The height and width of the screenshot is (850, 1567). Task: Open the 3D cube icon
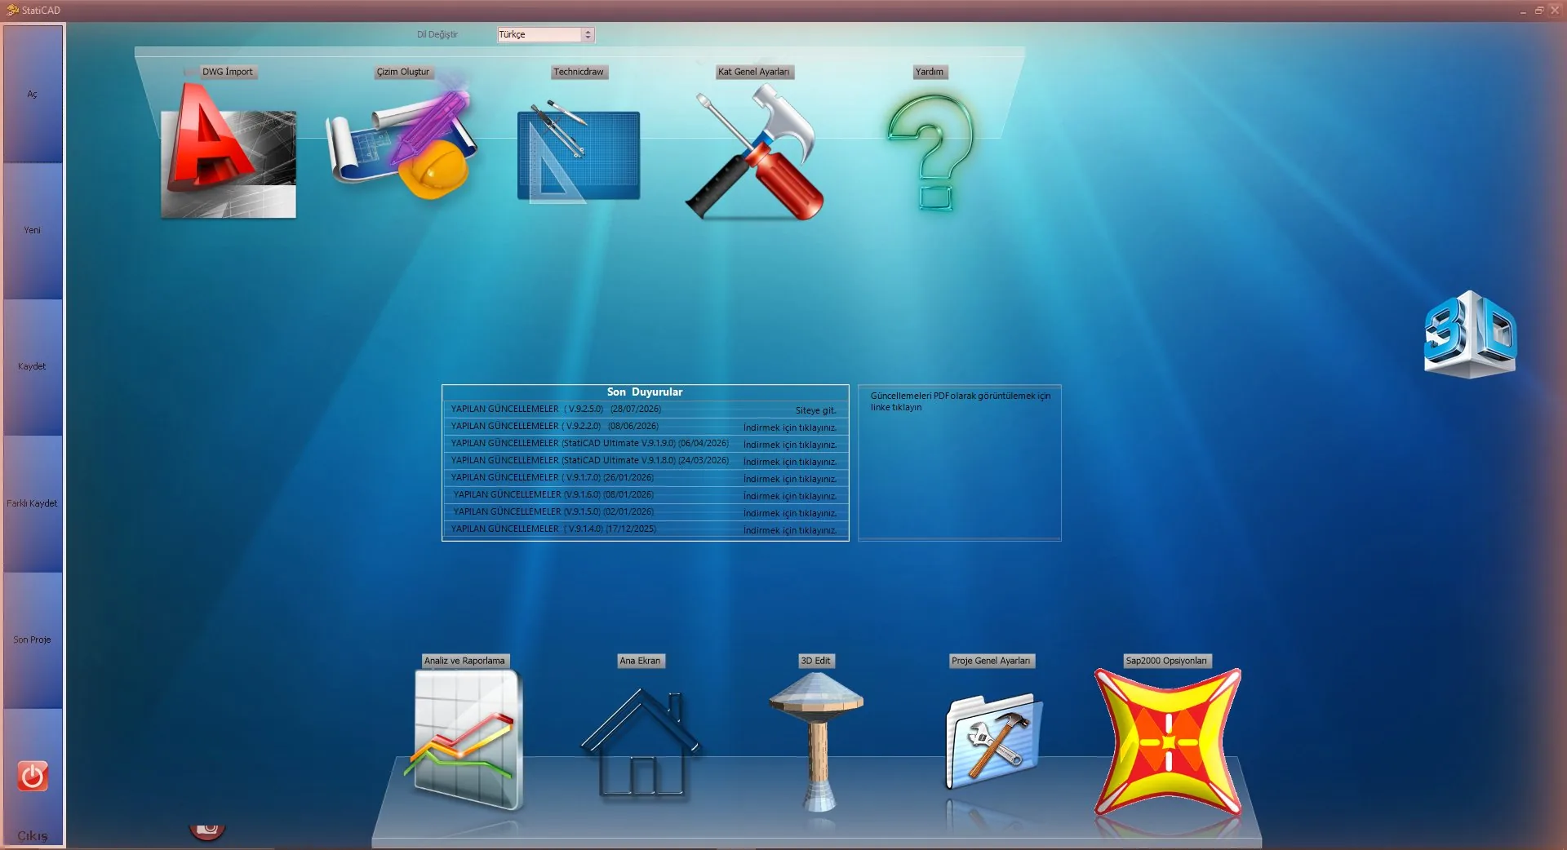1470,334
